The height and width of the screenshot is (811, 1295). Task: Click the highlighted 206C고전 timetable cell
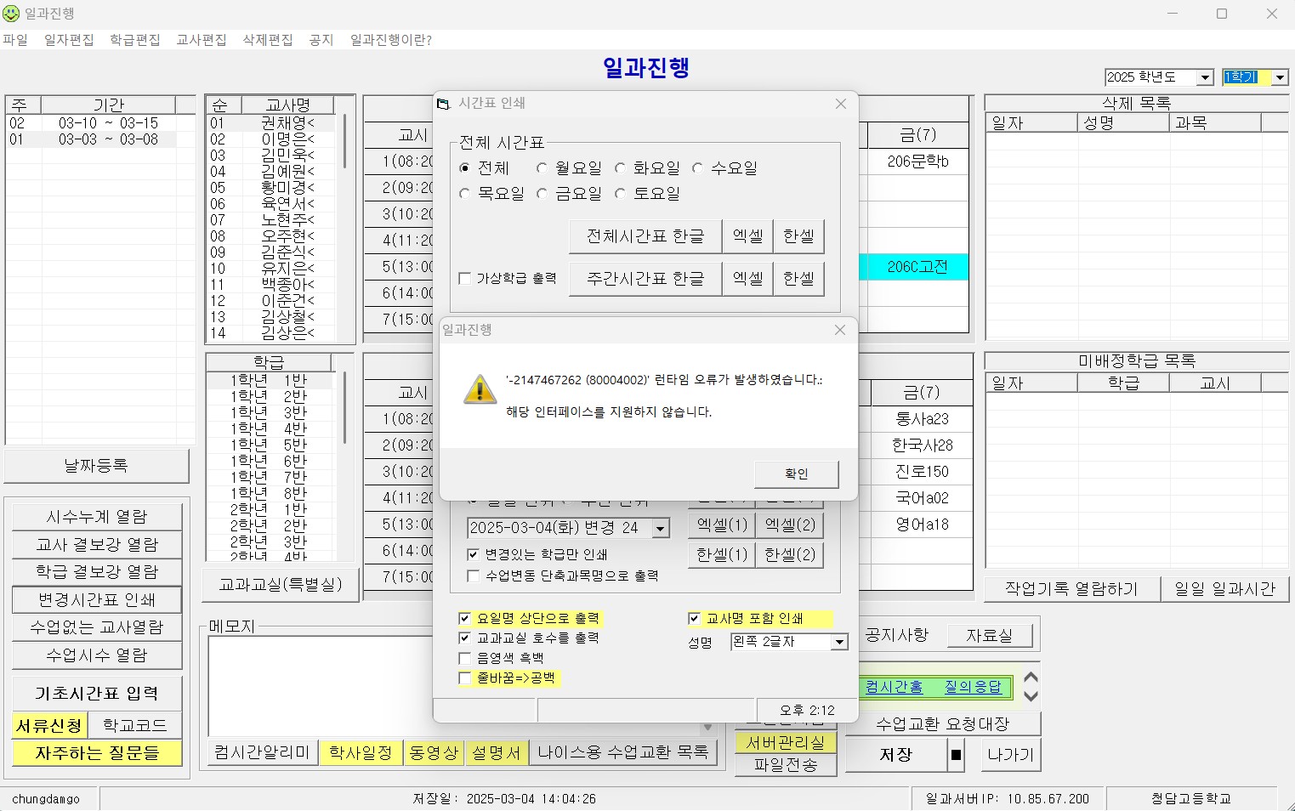[917, 267]
